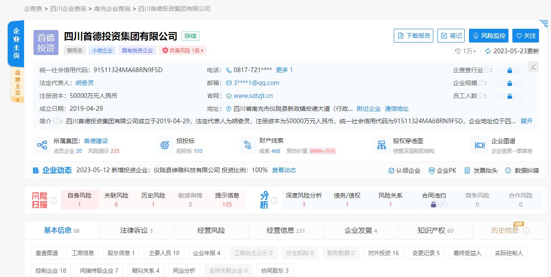This screenshot has width=551, height=277.
Task: Enable 风险监控 risk monitoring
Action: [489, 36]
